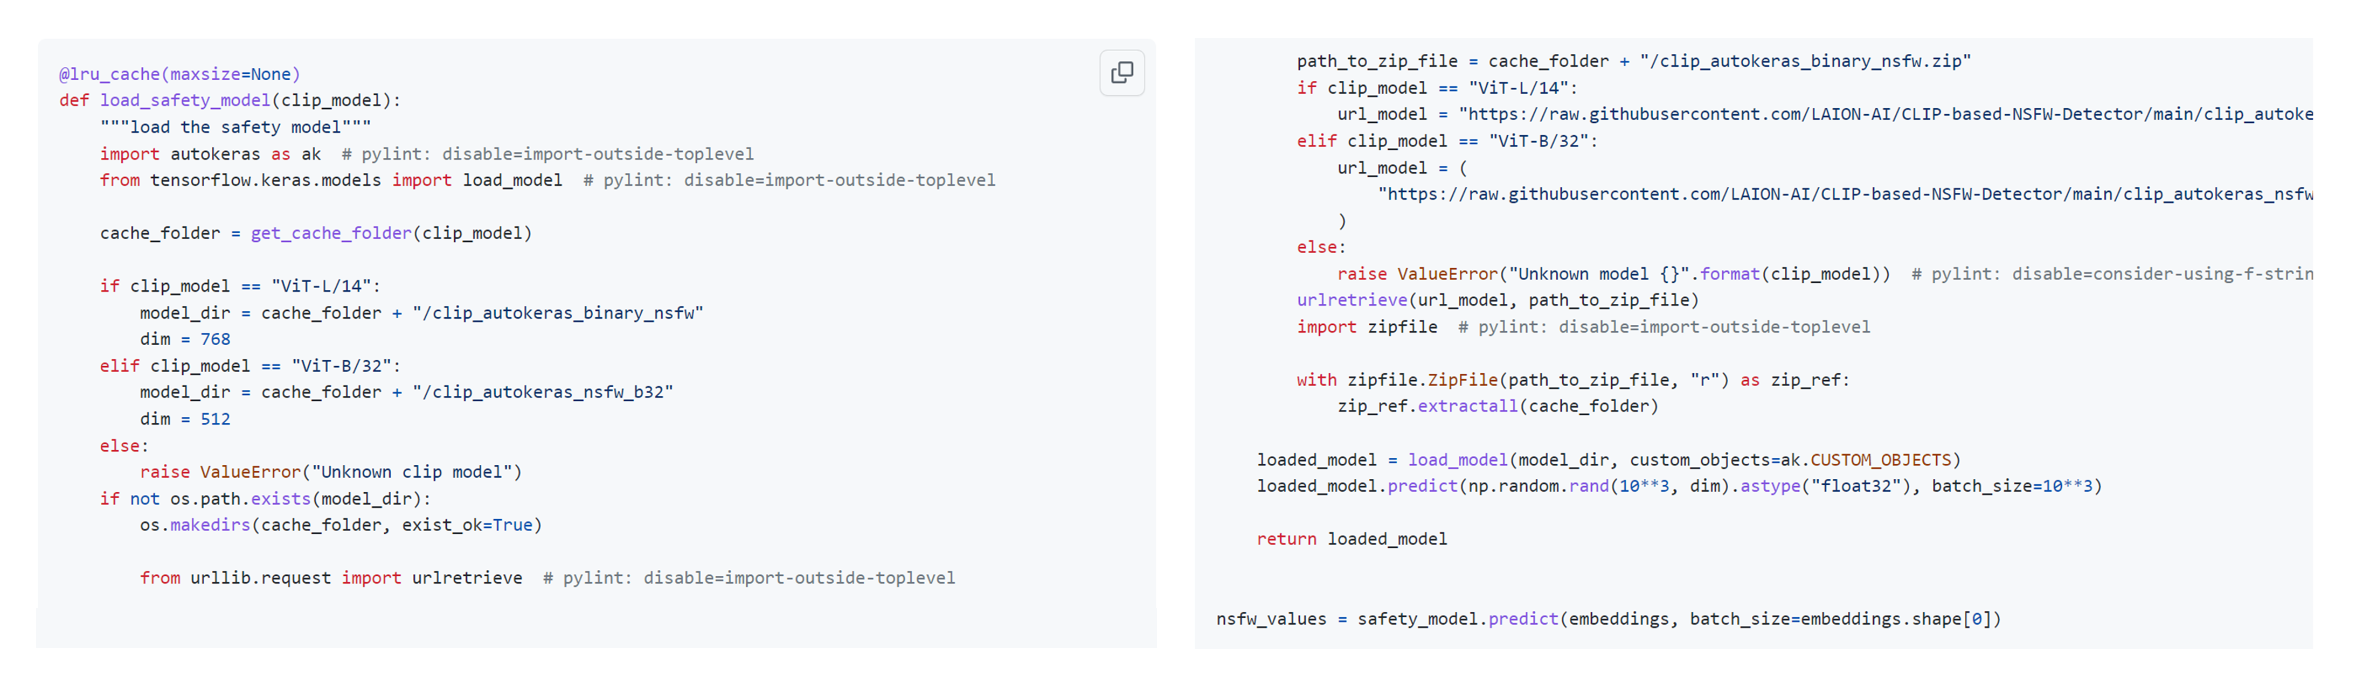This screenshot has width=2356, height=684.
Task: Click the zip_ref.extractall call
Action: click(1497, 406)
